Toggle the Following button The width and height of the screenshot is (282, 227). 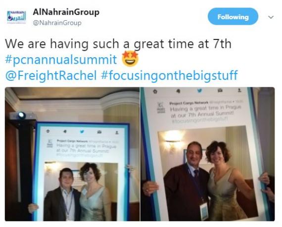coord(233,16)
